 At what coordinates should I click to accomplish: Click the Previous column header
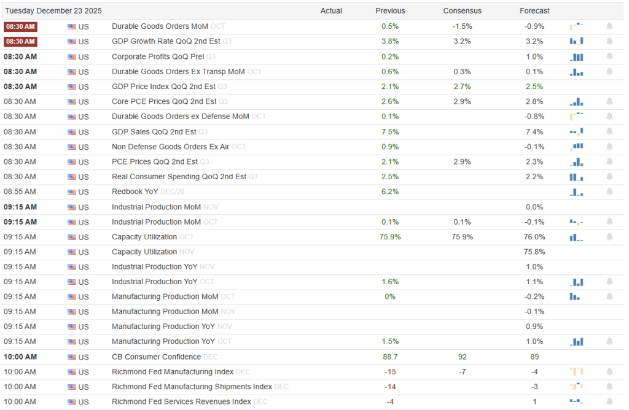pyautogui.click(x=390, y=10)
